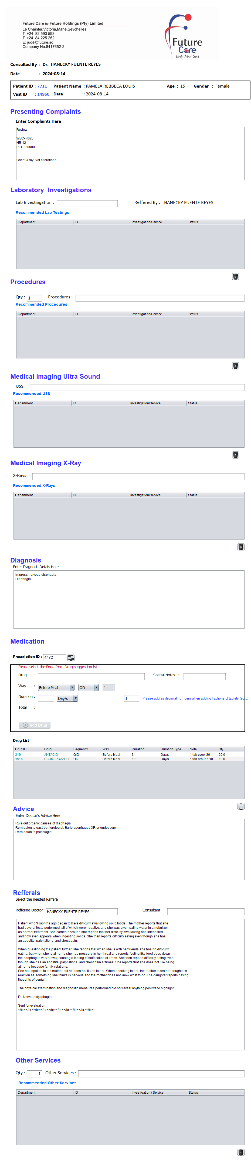Click the Consultant field in Referrals
The height and width of the screenshot is (1165, 251).
pyautogui.click(x=205, y=911)
